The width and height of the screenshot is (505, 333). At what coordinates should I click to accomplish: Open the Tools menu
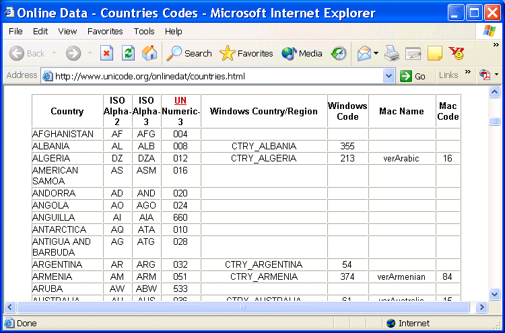click(144, 31)
